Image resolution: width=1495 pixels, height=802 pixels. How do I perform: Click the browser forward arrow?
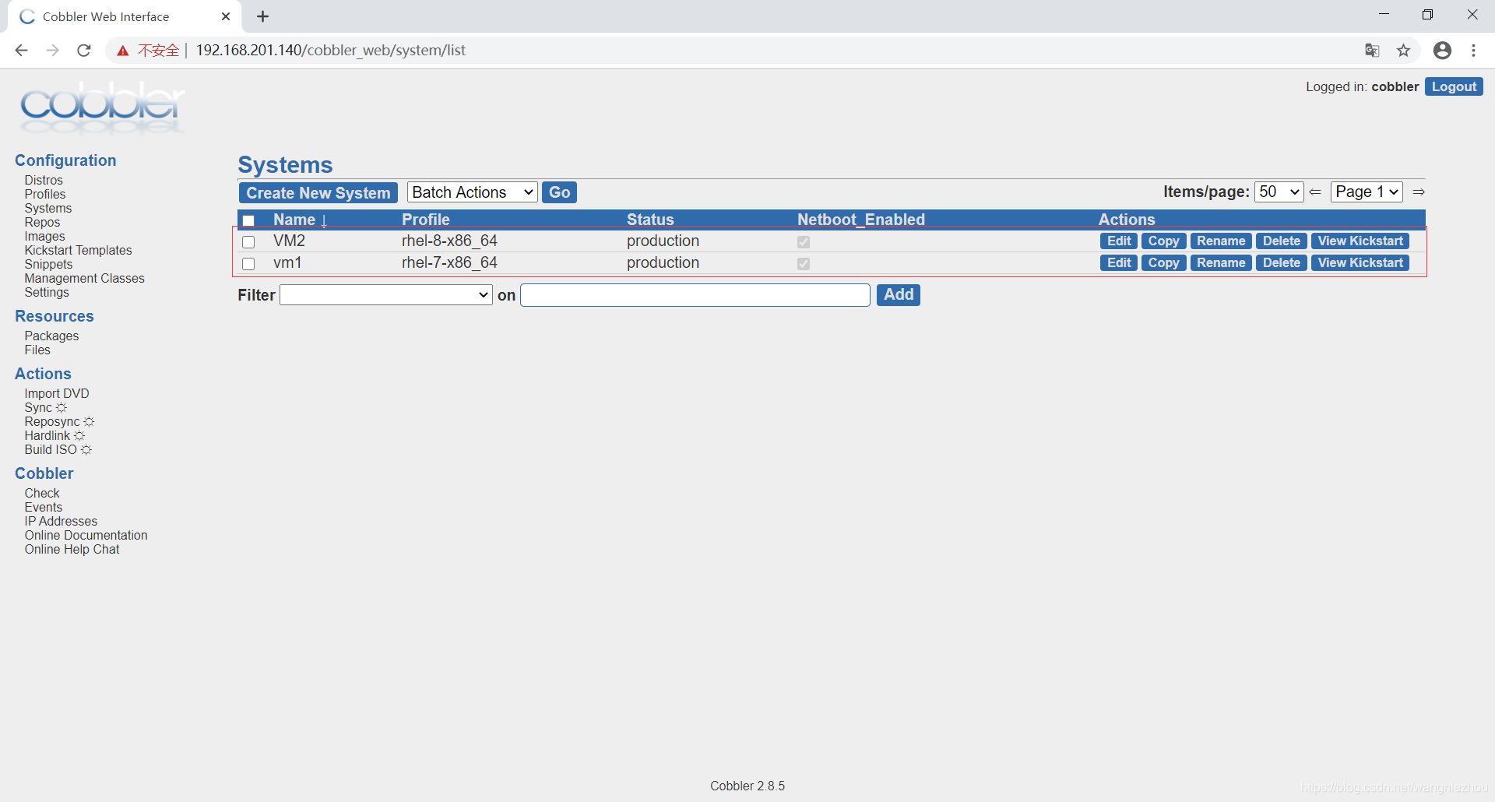[x=52, y=51]
